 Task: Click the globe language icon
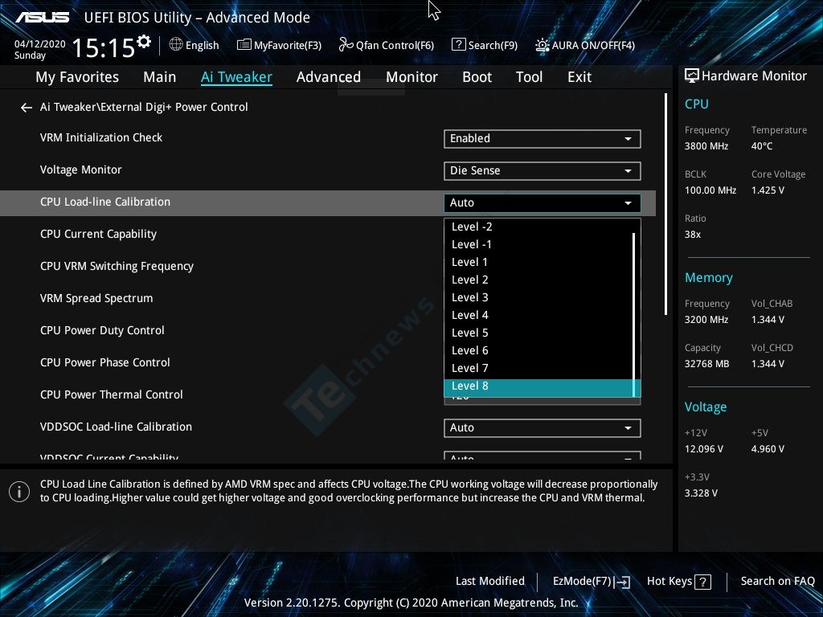(176, 45)
